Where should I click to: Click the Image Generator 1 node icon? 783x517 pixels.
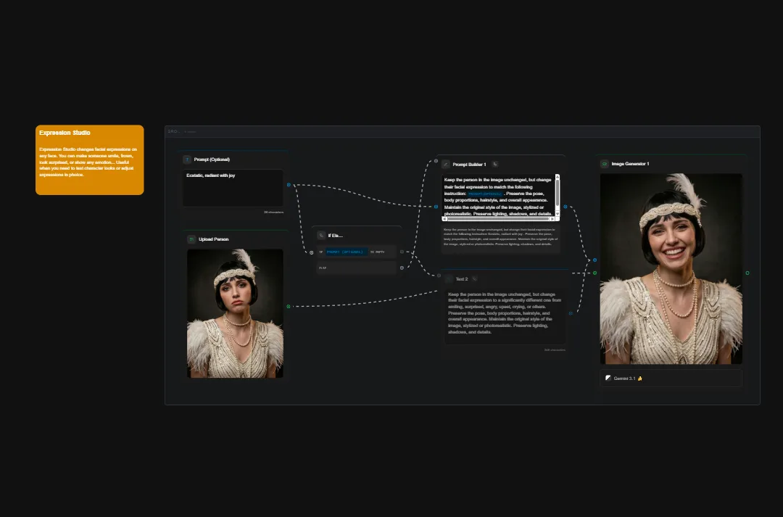click(x=604, y=164)
